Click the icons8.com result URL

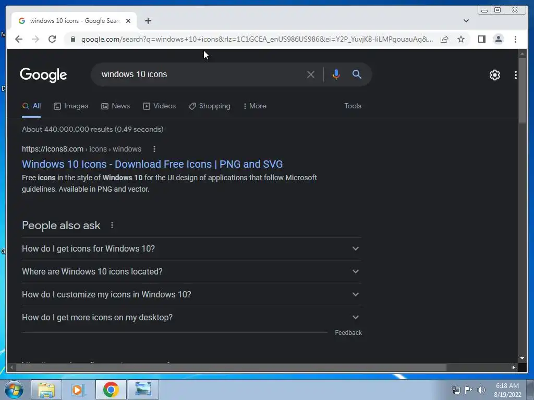(x=81, y=149)
